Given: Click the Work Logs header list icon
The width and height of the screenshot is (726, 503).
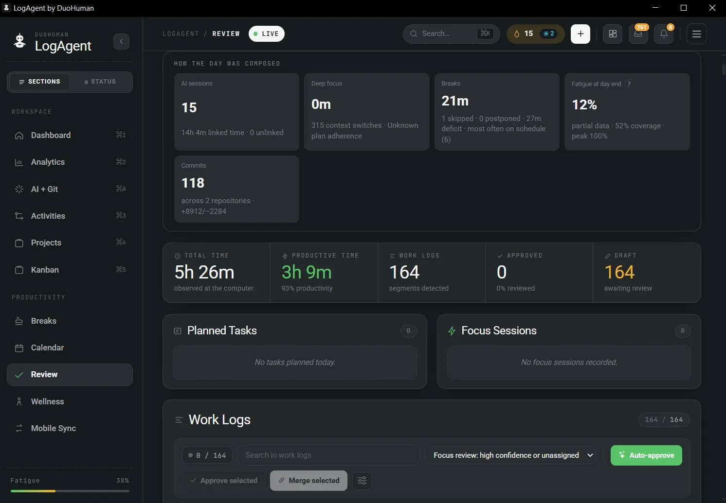Looking at the screenshot, I should pyautogui.click(x=179, y=420).
